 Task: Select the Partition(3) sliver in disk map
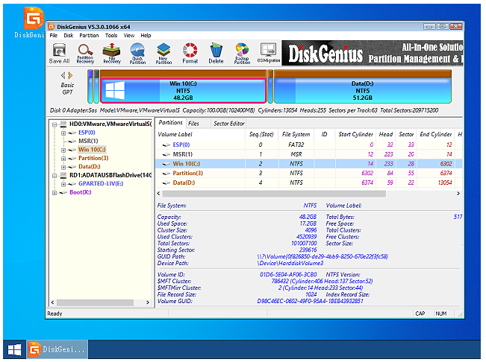(270, 87)
